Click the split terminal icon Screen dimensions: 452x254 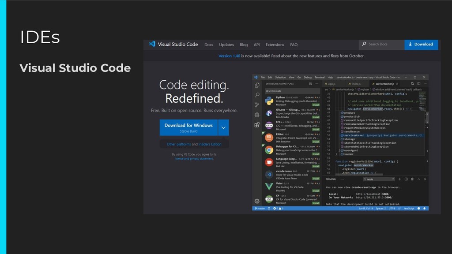click(x=406, y=179)
